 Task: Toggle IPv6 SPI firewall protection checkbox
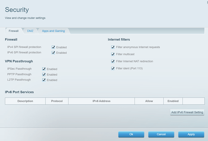click(53, 53)
